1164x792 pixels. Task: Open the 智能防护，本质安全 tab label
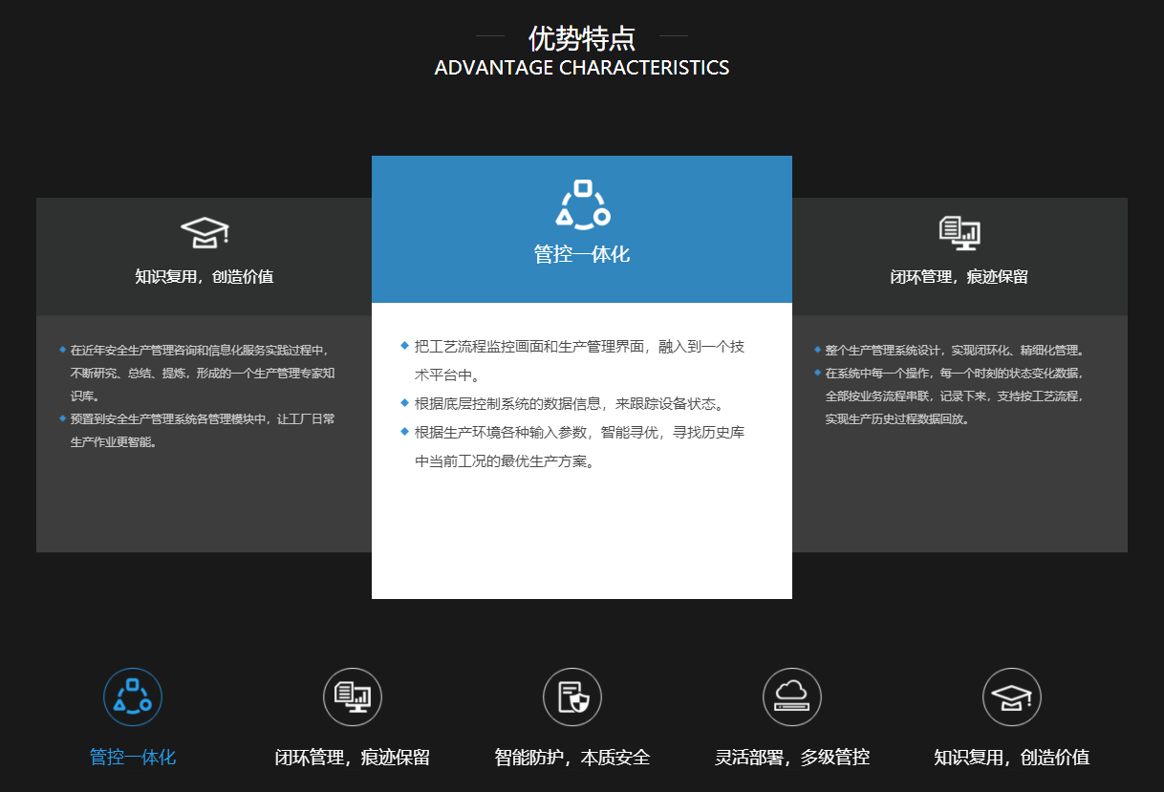(x=572, y=758)
